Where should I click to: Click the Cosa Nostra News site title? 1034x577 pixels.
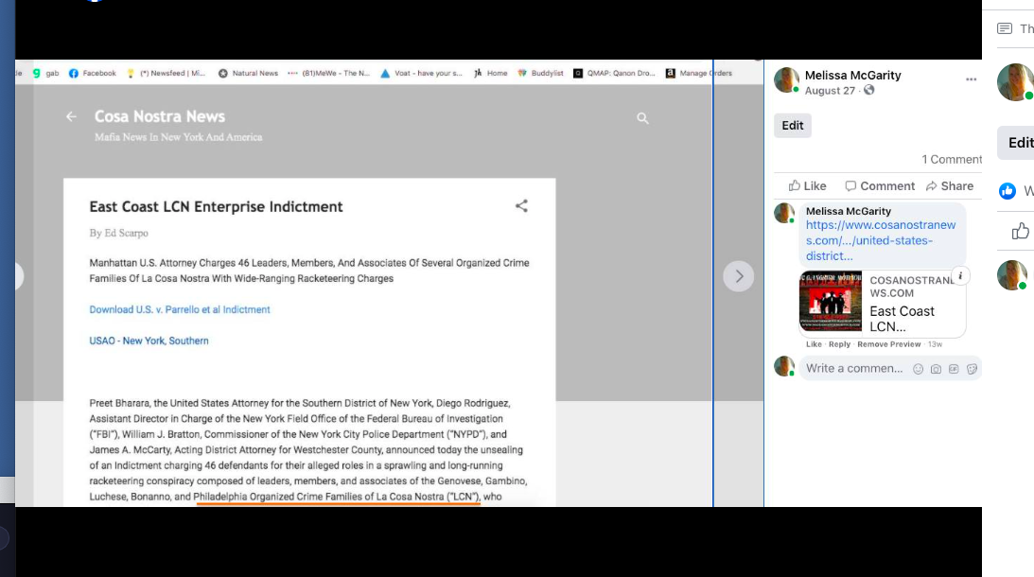160,116
